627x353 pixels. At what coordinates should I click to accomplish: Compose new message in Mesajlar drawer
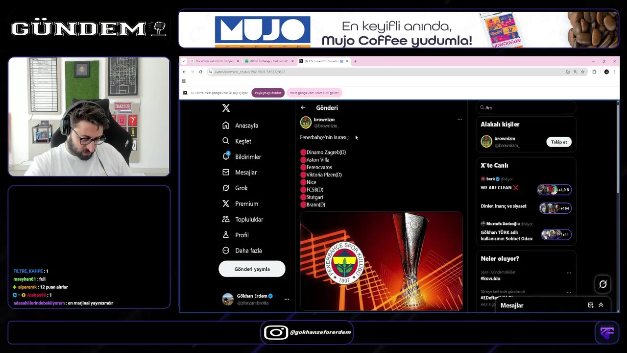coord(591,305)
